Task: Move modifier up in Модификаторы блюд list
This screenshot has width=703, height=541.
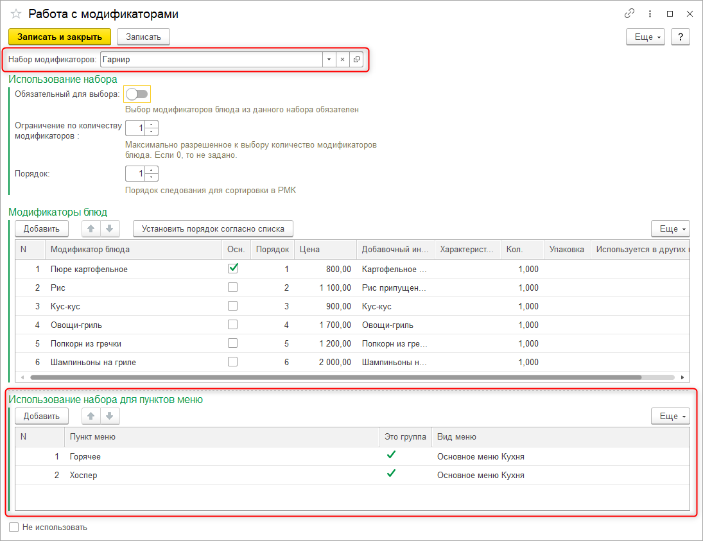Action: click(x=92, y=228)
